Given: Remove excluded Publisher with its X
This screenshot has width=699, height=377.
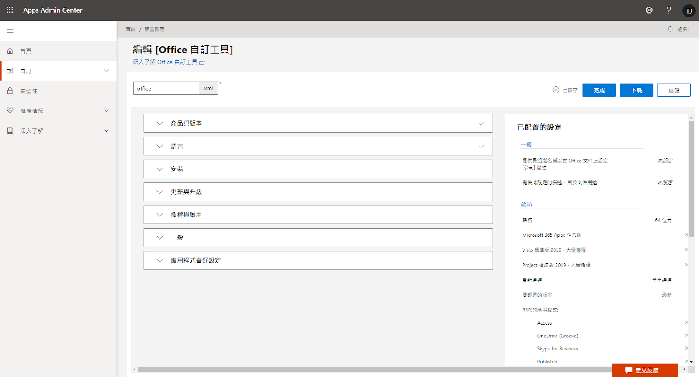Looking at the screenshot, I should pos(686,361).
